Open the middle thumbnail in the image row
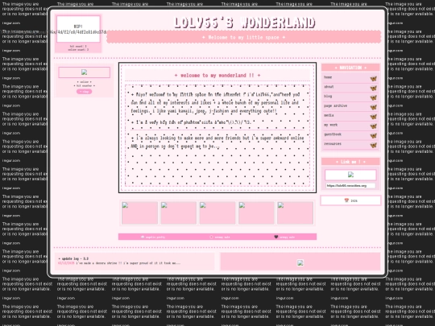The height and width of the screenshot is (326, 435). point(217,213)
